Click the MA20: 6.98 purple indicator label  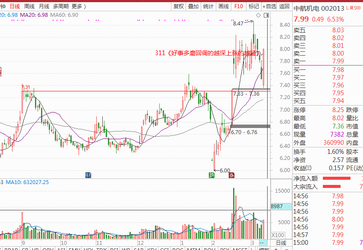tap(34, 15)
